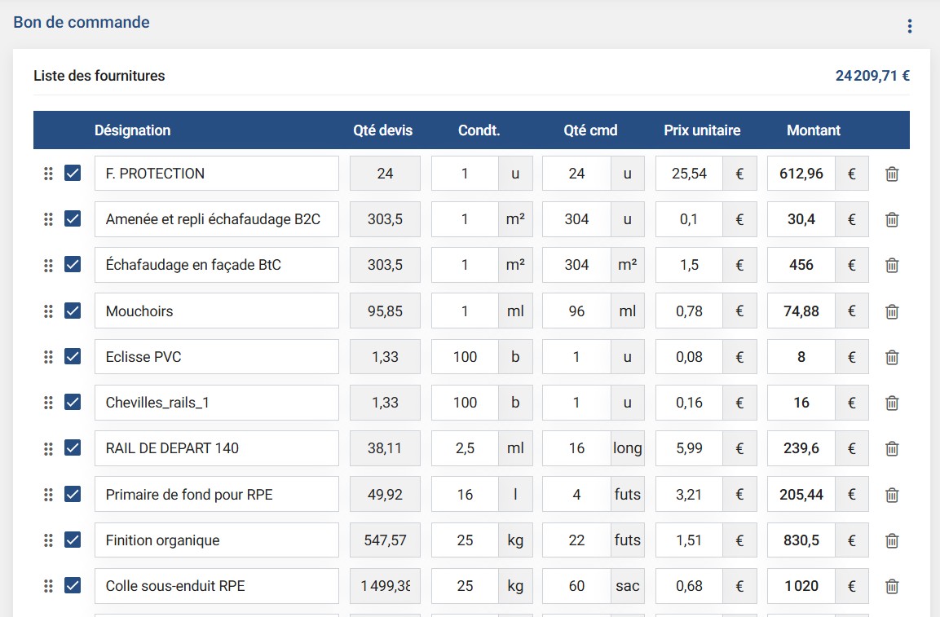940x617 pixels.
Task: Click the Condt. value for Eclisse PVC
Action: [x=465, y=357]
